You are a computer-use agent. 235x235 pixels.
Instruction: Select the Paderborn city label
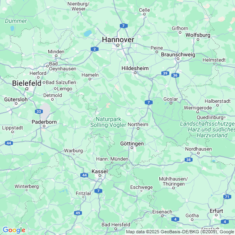44,122
